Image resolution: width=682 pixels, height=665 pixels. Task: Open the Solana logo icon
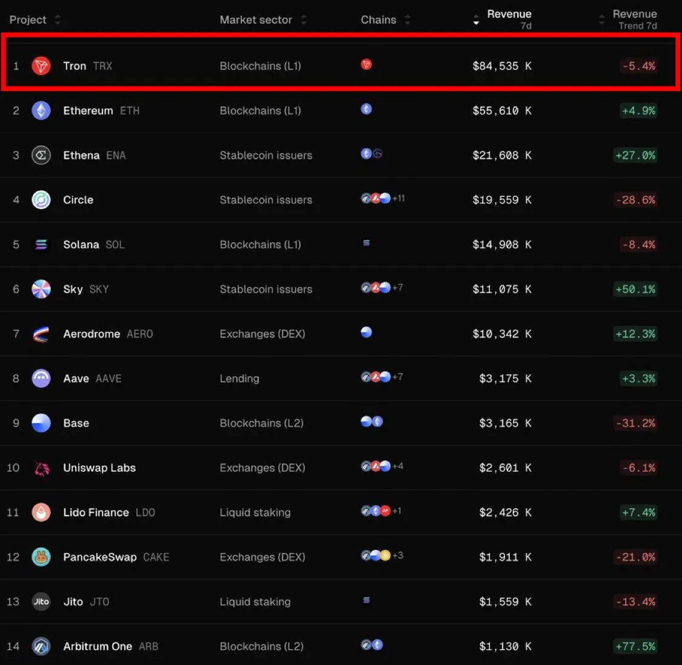[41, 245]
